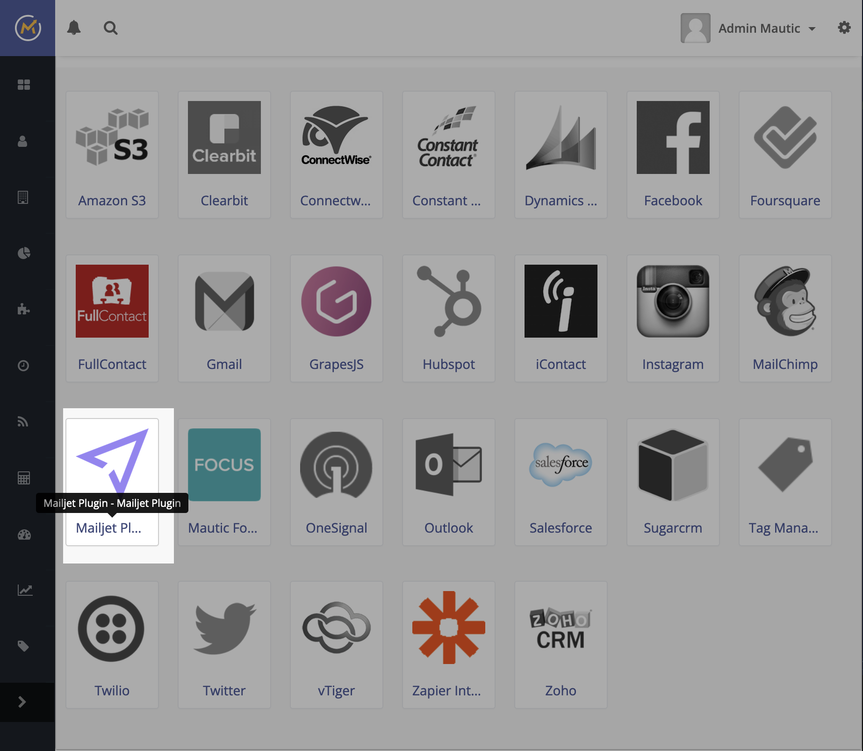863x751 pixels.
Task: Open the Companies building icon in sidebar
Action: tap(23, 197)
